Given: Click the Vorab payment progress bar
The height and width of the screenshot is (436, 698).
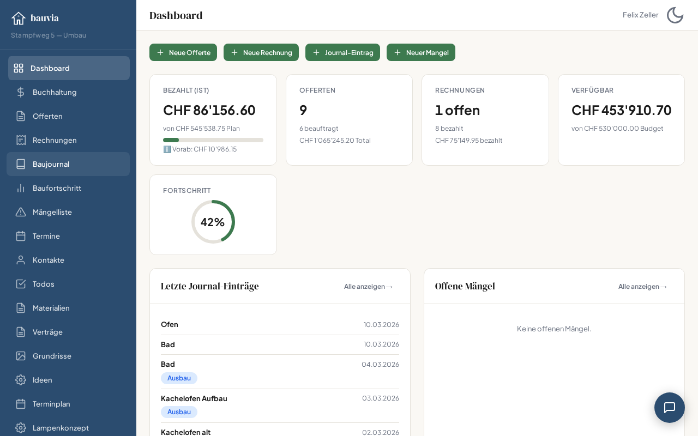Looking at the screenshot, I should 213,140.
